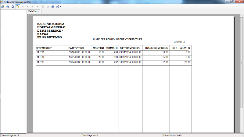This screenshot has height=137, width=244.
Task: Click the NUMMATR value 200
Action: coord(116,52)
